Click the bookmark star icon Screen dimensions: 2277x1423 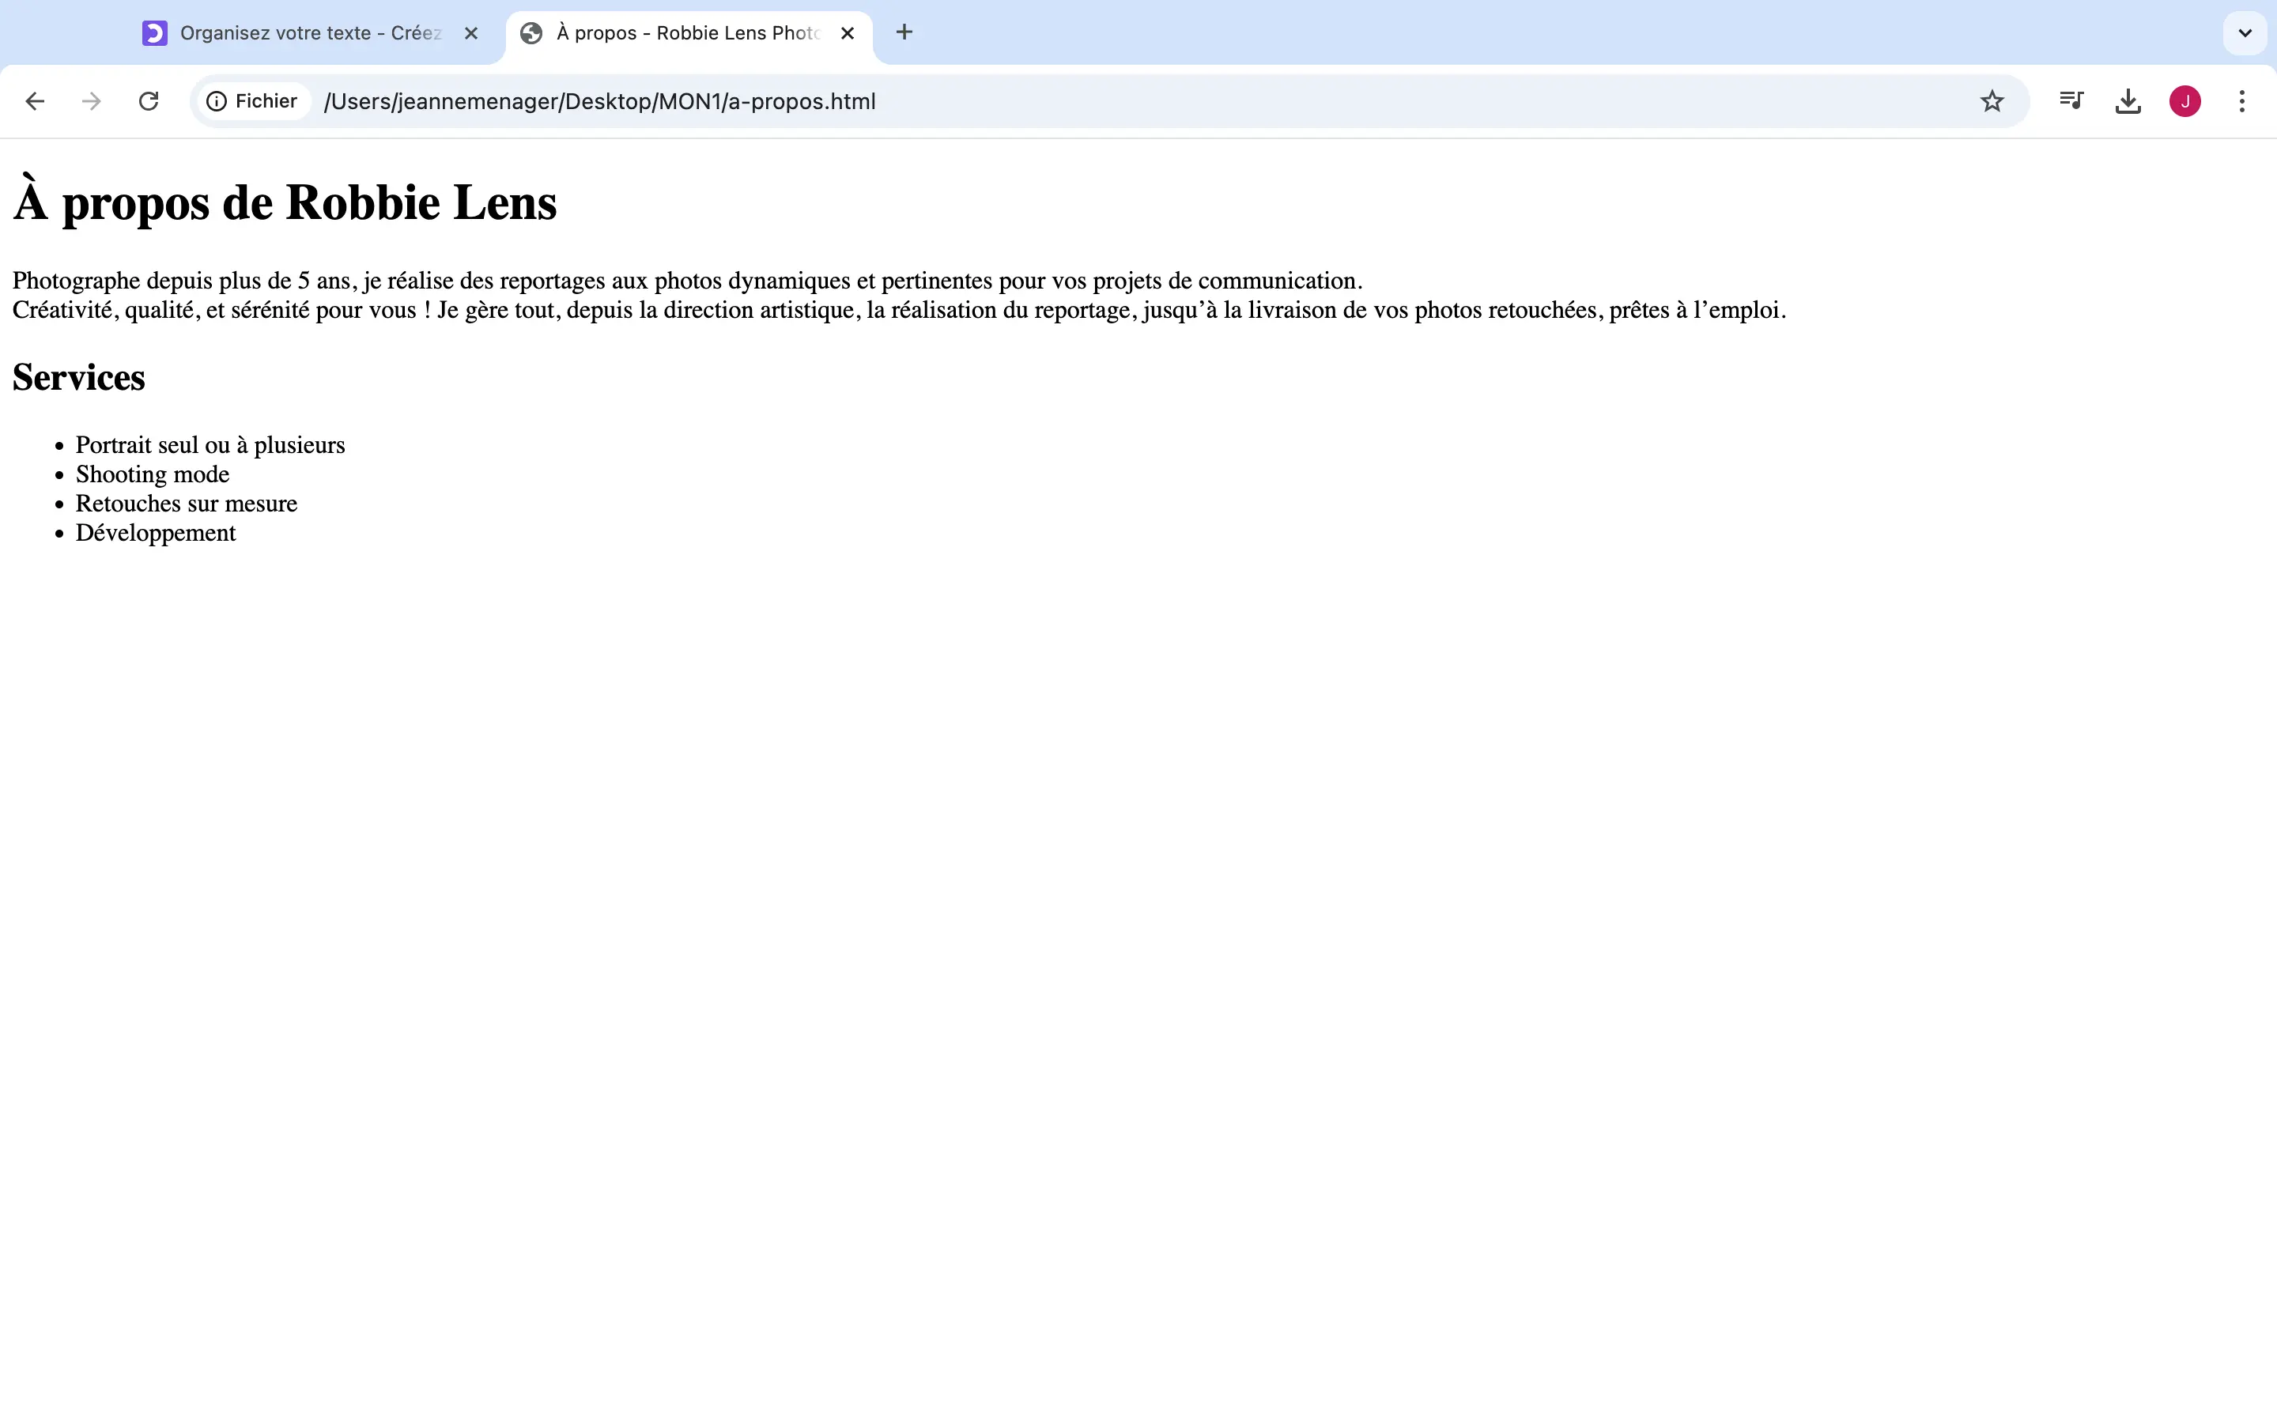tap(1992, 102)
